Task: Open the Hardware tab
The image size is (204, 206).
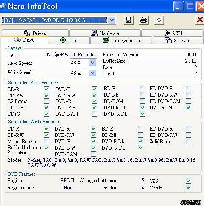Action: point(105,33)
